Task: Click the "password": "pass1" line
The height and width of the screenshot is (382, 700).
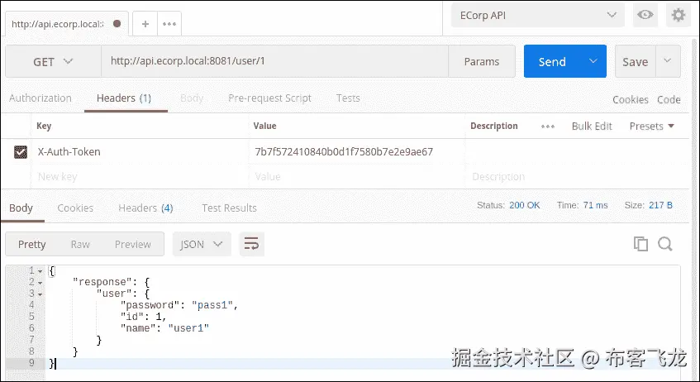Action: 179,306
